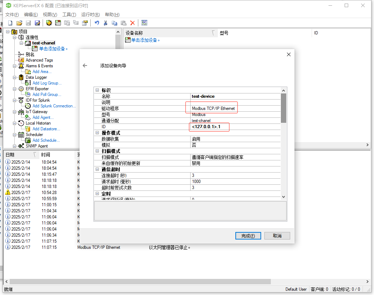Click the Data Logger database icon
The image size is (374, 295).
tap(21, 77)
